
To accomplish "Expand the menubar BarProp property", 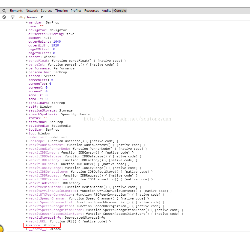I will coord(26,22).
